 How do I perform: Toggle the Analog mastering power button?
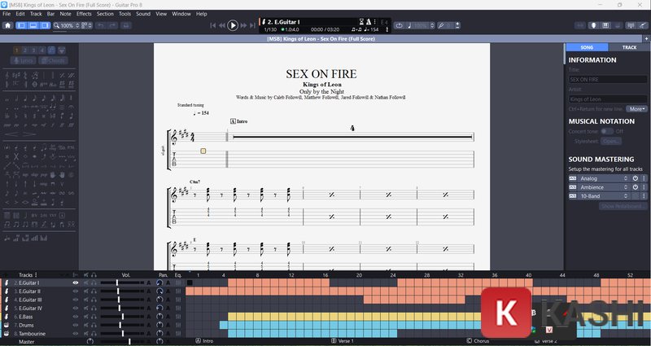pyautogui.click(x=636, y=178)
